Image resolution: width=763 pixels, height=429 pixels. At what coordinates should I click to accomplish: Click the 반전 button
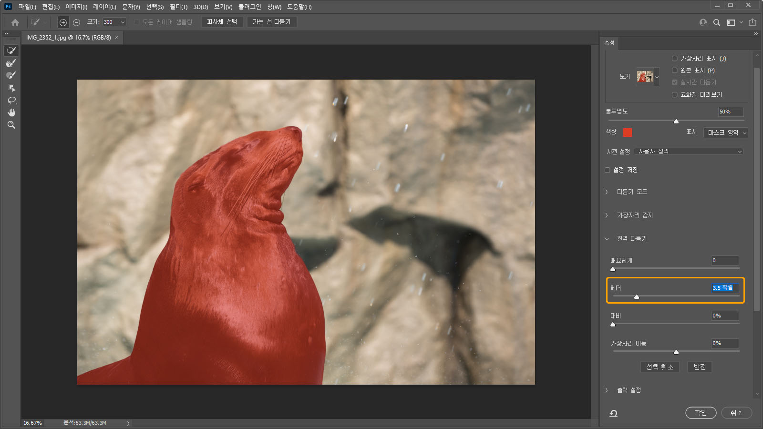(x=700, y=367)
